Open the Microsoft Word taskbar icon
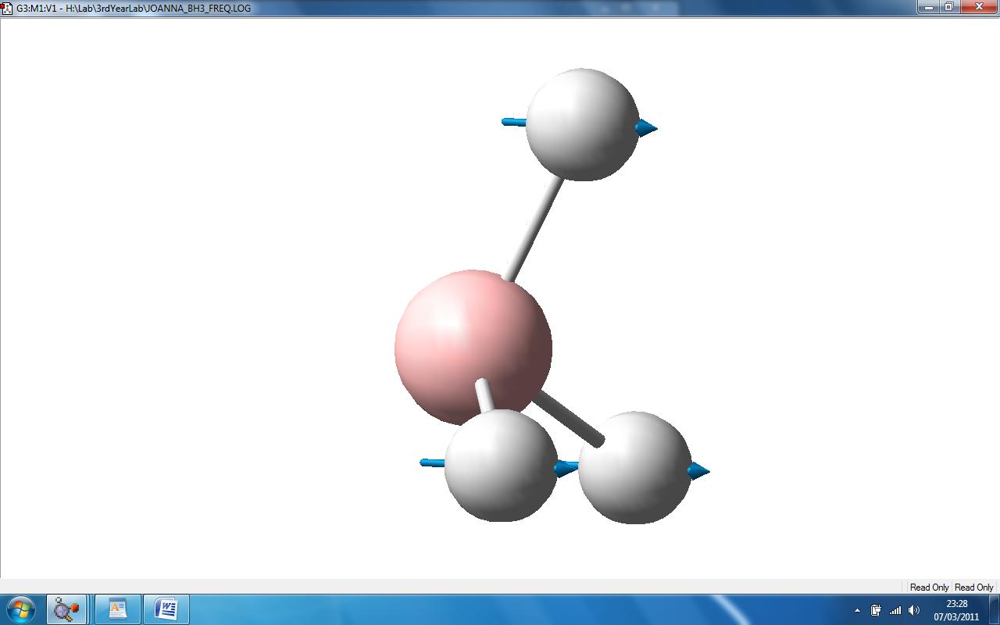 tap(166, 609)
